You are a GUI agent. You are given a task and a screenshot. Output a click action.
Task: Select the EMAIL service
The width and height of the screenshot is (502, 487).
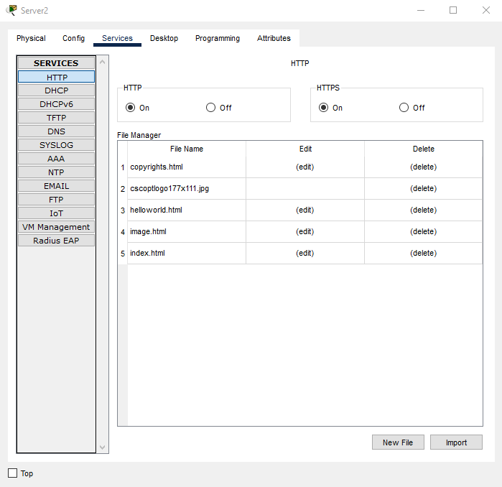[x=56, y=186]
